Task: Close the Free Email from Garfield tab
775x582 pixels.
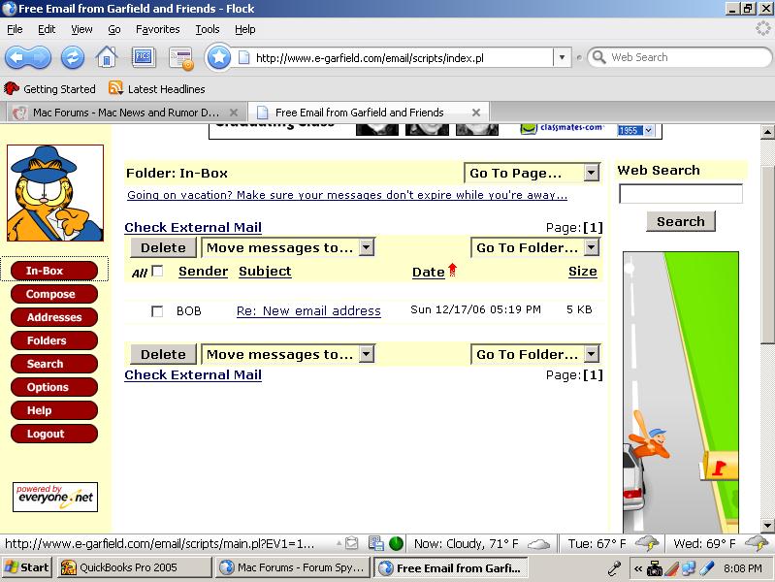Action: (x=476, y=113)
